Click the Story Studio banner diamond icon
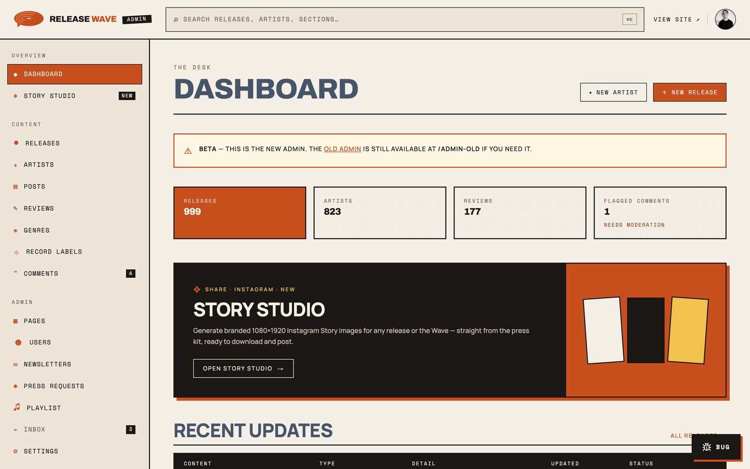 point(197,289)
